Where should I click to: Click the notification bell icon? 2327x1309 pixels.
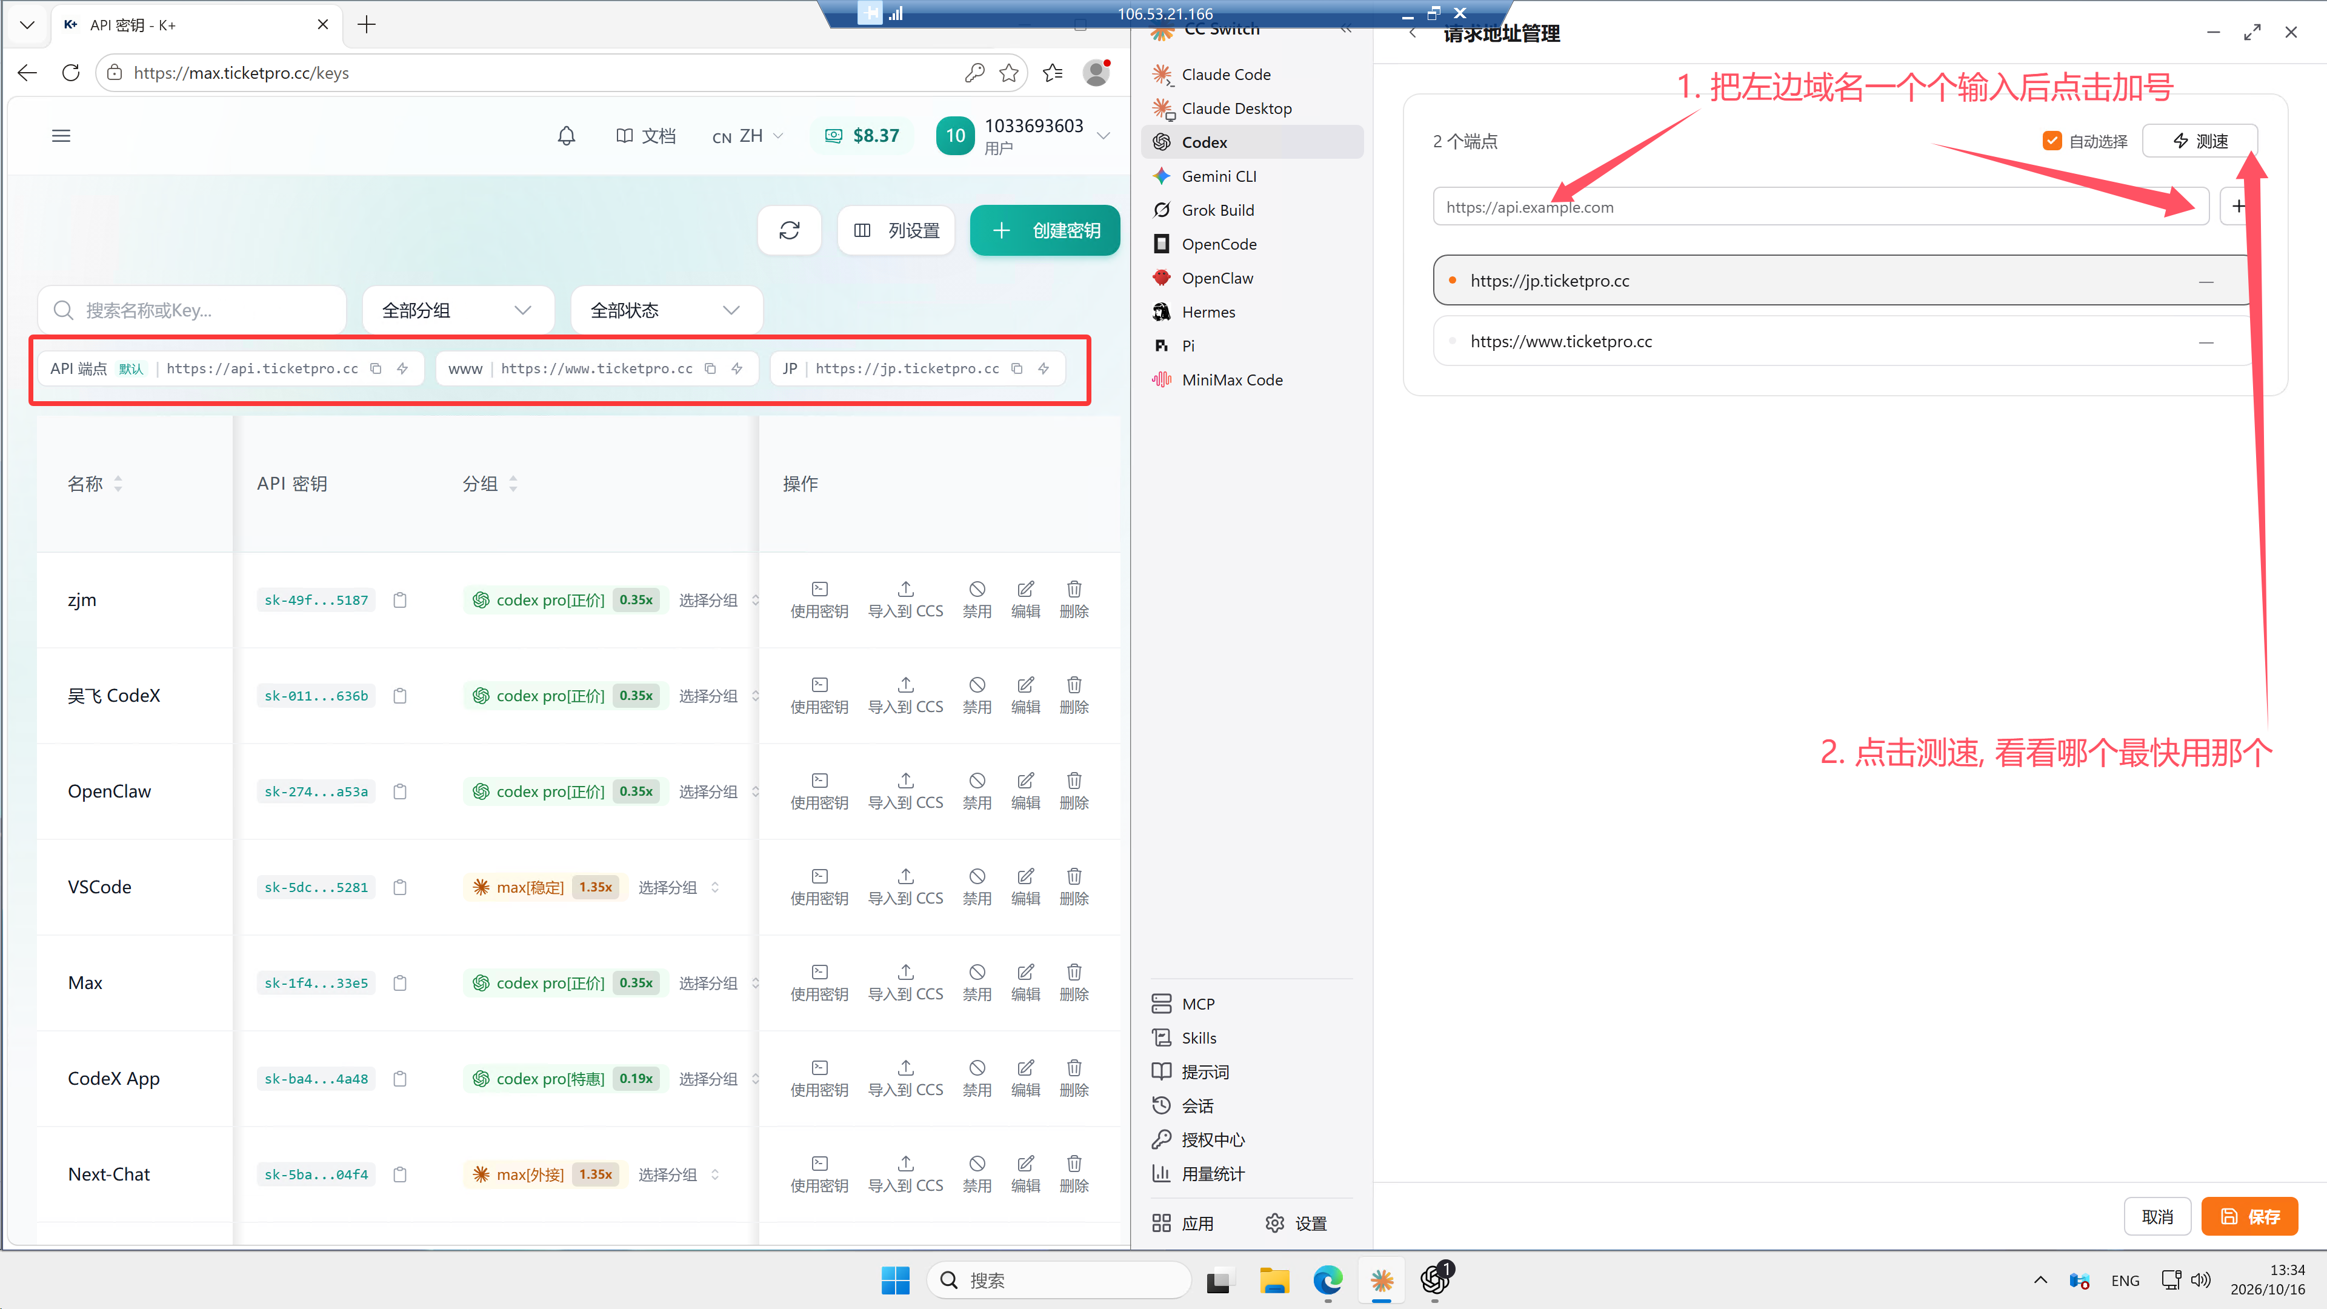point(567,136)
